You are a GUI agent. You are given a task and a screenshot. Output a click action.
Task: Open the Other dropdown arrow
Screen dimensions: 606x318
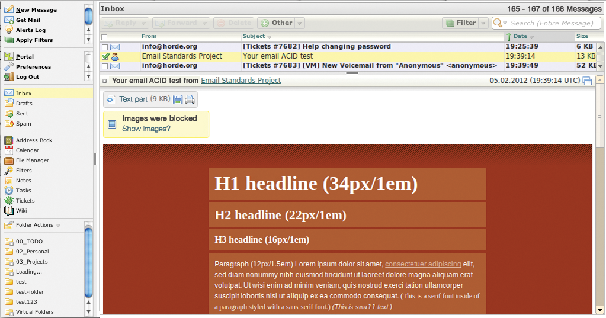300,23
